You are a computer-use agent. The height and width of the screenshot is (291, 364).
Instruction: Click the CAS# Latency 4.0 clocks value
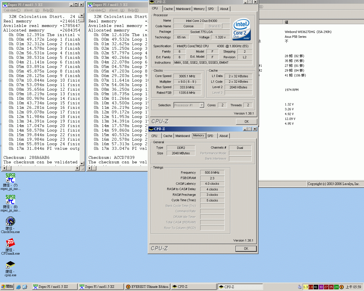pyautogui.click(x=212, y=184)
